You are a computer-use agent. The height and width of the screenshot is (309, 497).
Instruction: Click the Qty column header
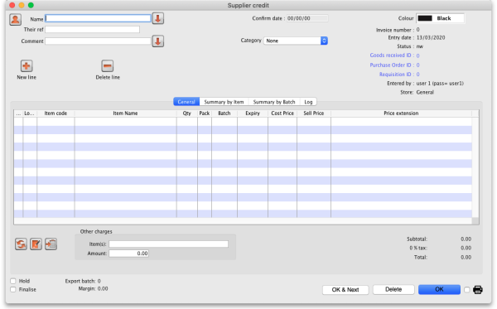(187, 113)
